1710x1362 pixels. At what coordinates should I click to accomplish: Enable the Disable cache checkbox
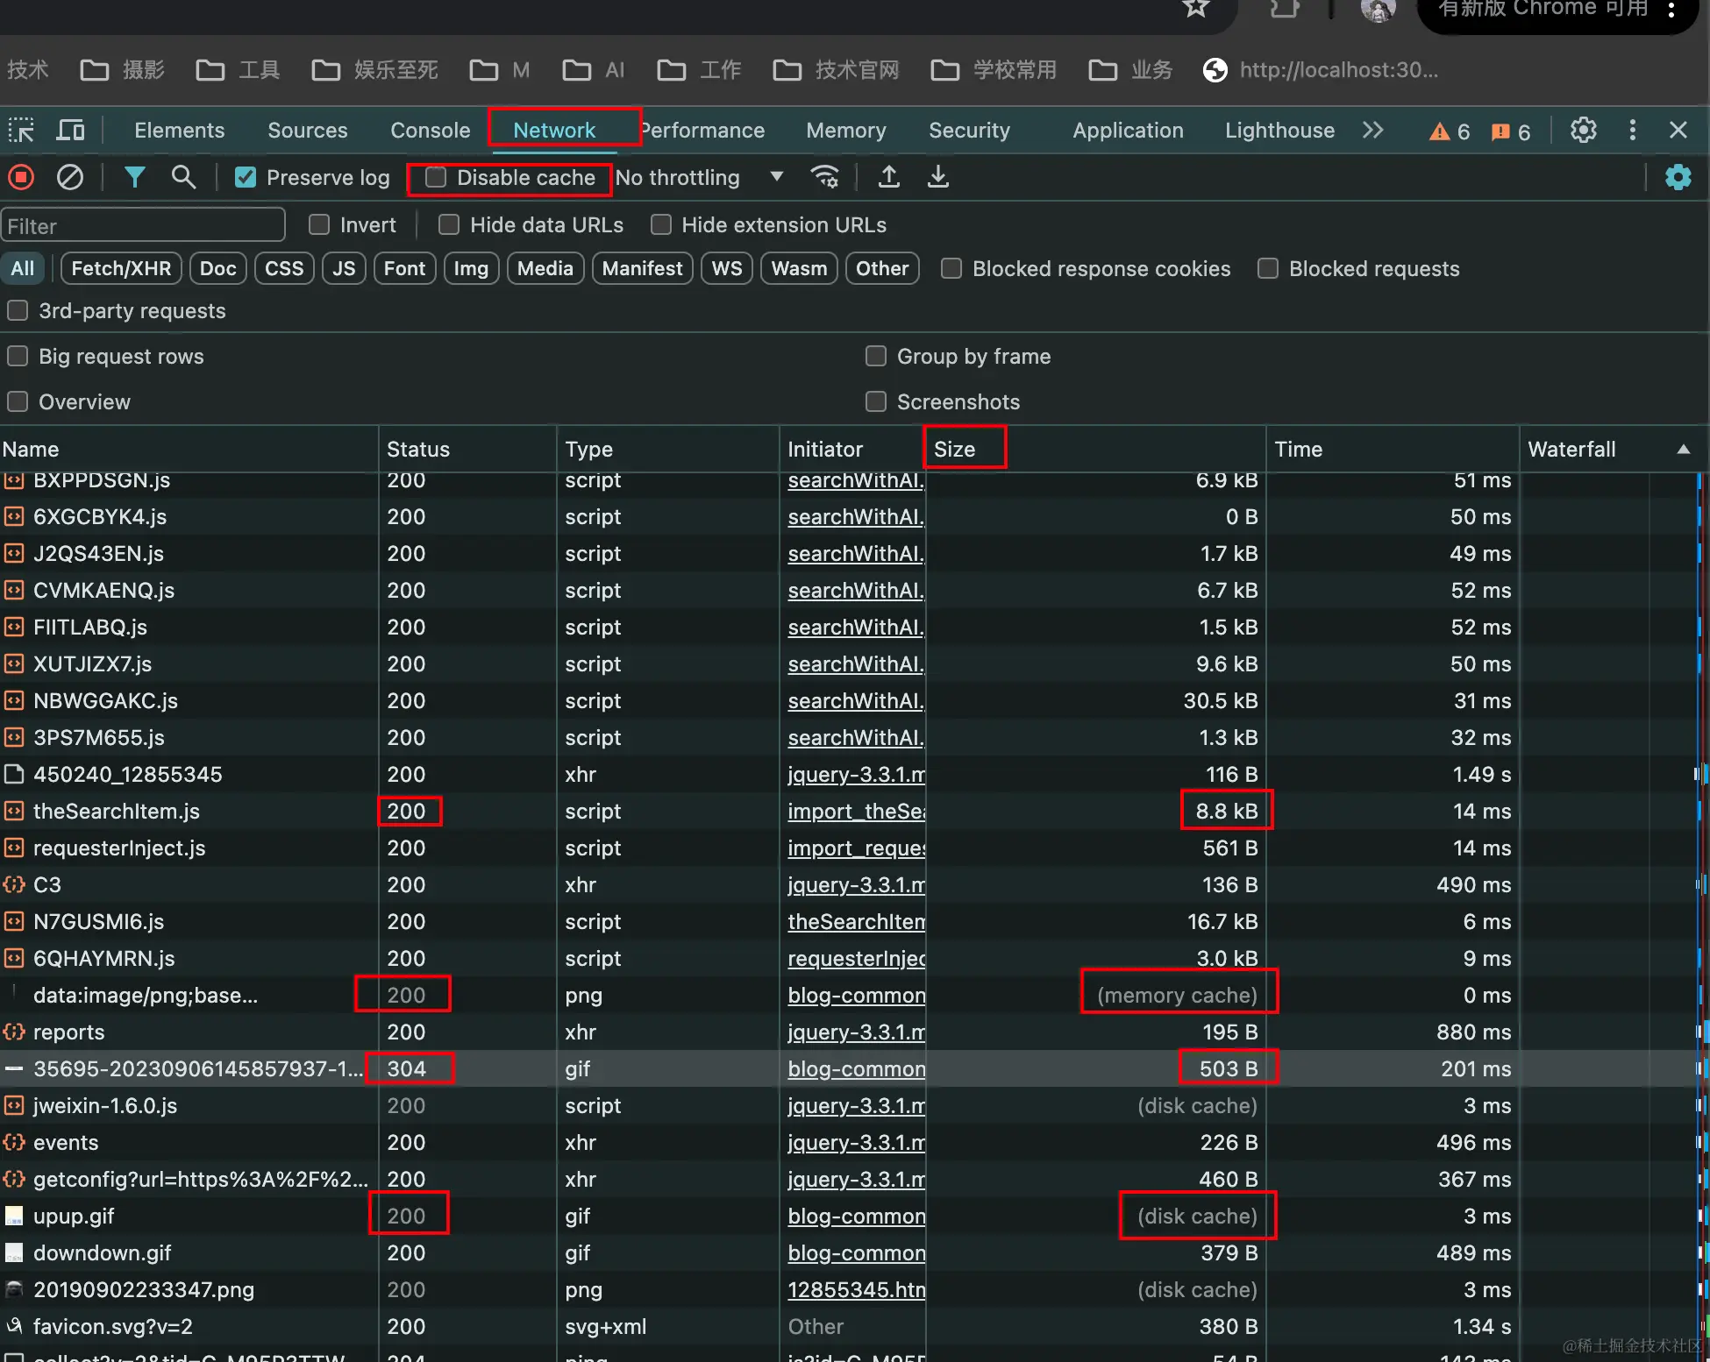pos(436,178)
